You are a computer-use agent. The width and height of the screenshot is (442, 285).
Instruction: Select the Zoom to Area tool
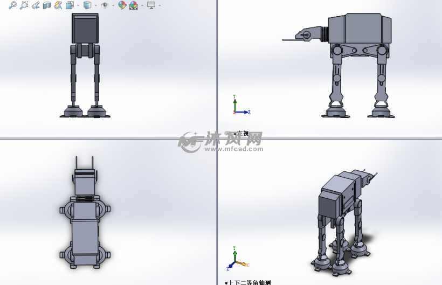[x=24, y=5]
